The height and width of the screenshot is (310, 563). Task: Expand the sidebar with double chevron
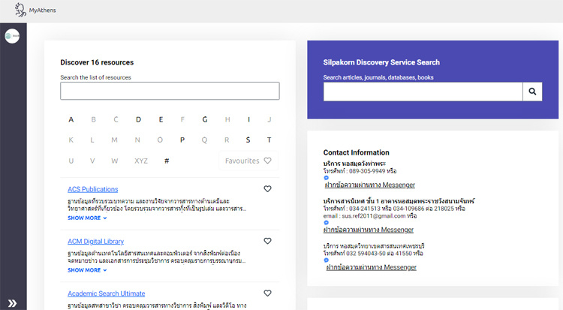(12, 303)
